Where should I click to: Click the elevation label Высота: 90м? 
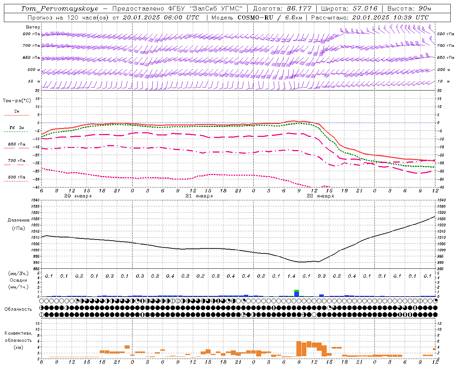pos(409,9)
